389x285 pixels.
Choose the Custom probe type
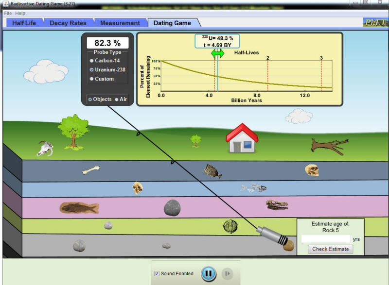[x=102, y=79]
